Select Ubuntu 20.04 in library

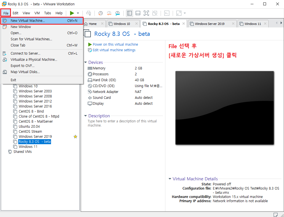click(x=29, y=126)
